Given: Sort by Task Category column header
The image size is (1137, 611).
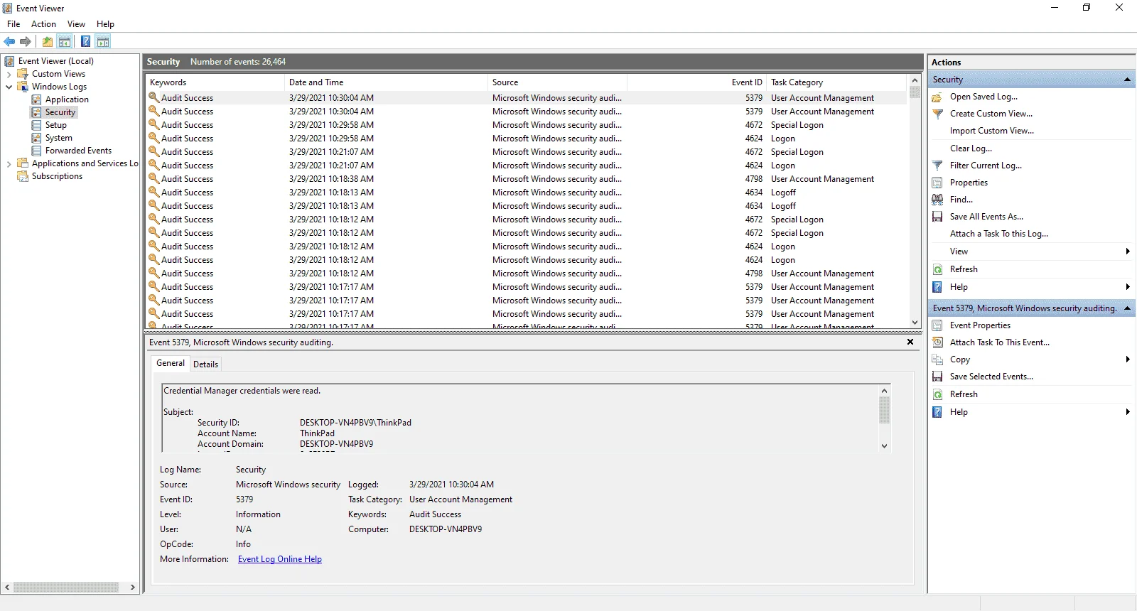Looking at the screenshot, I should [x=837, y=82].
